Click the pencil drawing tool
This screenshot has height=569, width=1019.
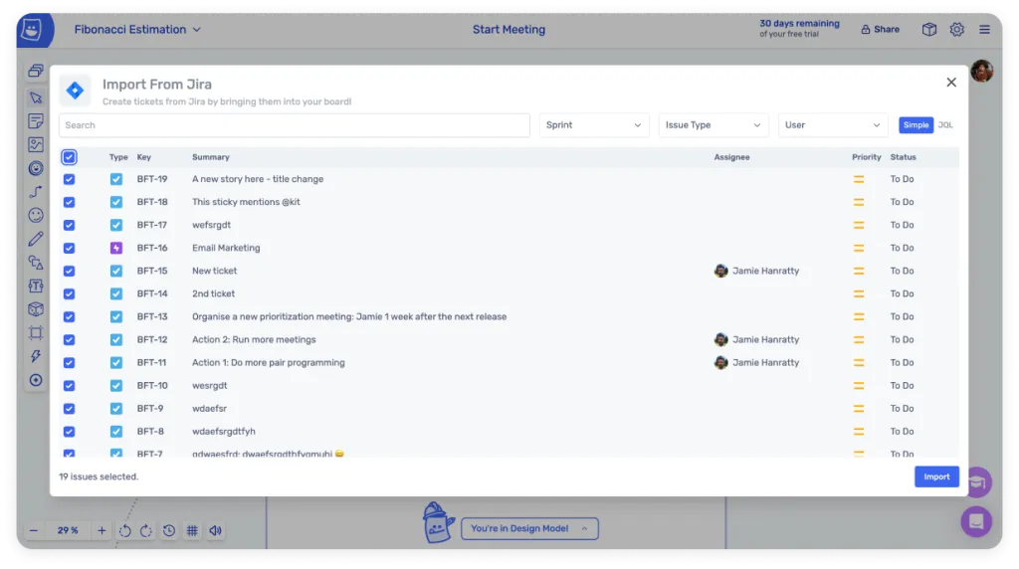[x=36, y=239]
